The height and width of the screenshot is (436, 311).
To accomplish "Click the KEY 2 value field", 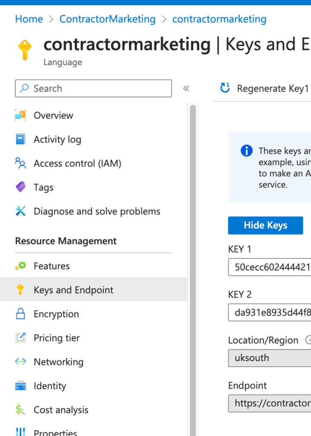I will pyautogui.click(x=270, y=312).
